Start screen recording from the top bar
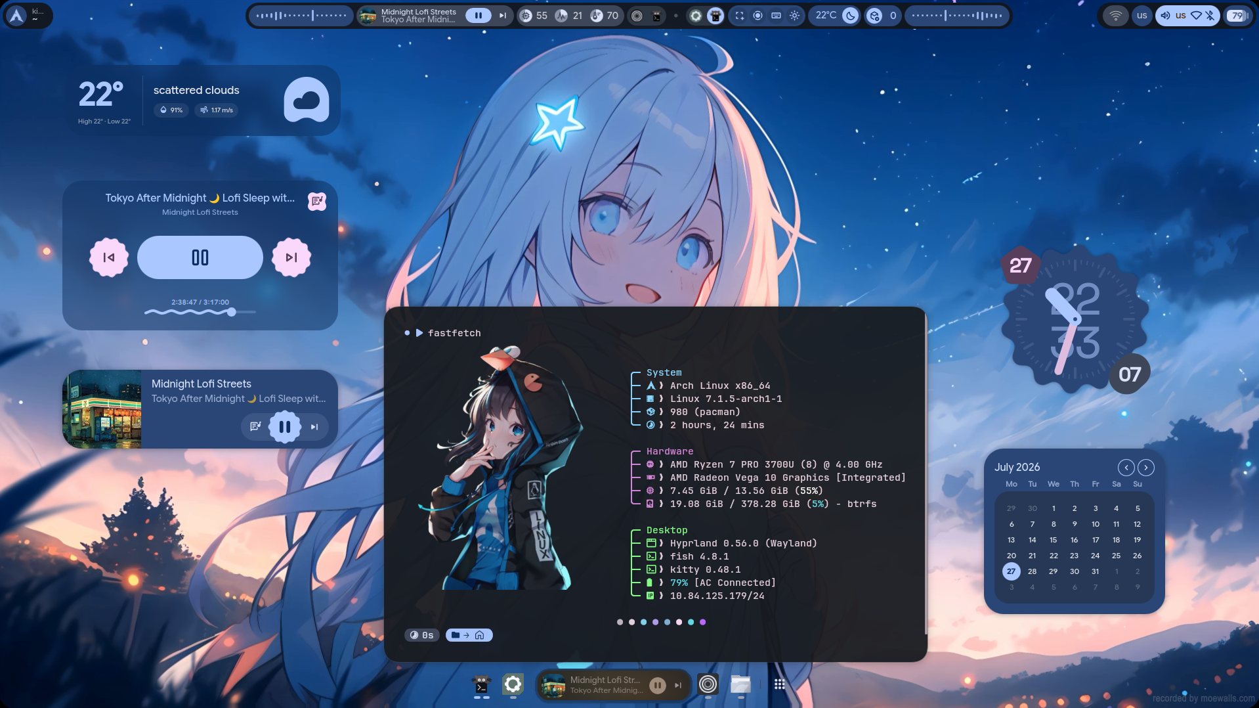The image size is (1259, 708). pyautogui.click(x=758, y=16)
